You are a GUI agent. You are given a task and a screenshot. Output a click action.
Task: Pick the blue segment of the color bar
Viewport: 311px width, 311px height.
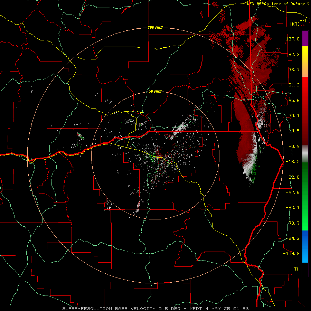305,246
